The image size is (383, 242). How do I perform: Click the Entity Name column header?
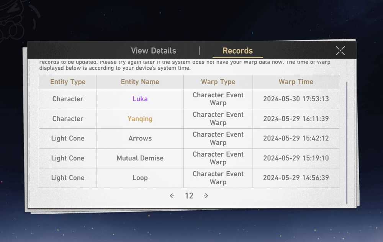pos(140,82)
